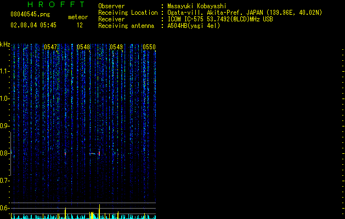The width and height of the screenshot is (345, 219).
Task: Click the long horizontal meteor echo near 0.8 kHz
Action: 93,153
